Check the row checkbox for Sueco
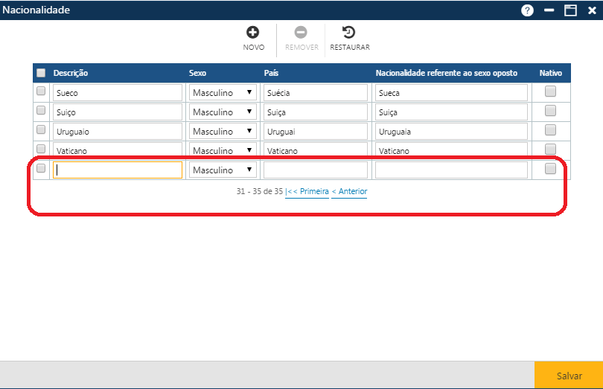Viewport: 603px width, 389px height. pyautogui.click(x=41, y=91)
